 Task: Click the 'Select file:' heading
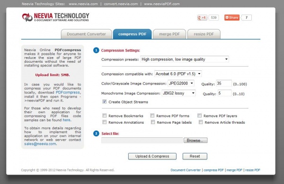tap(110, 134)
